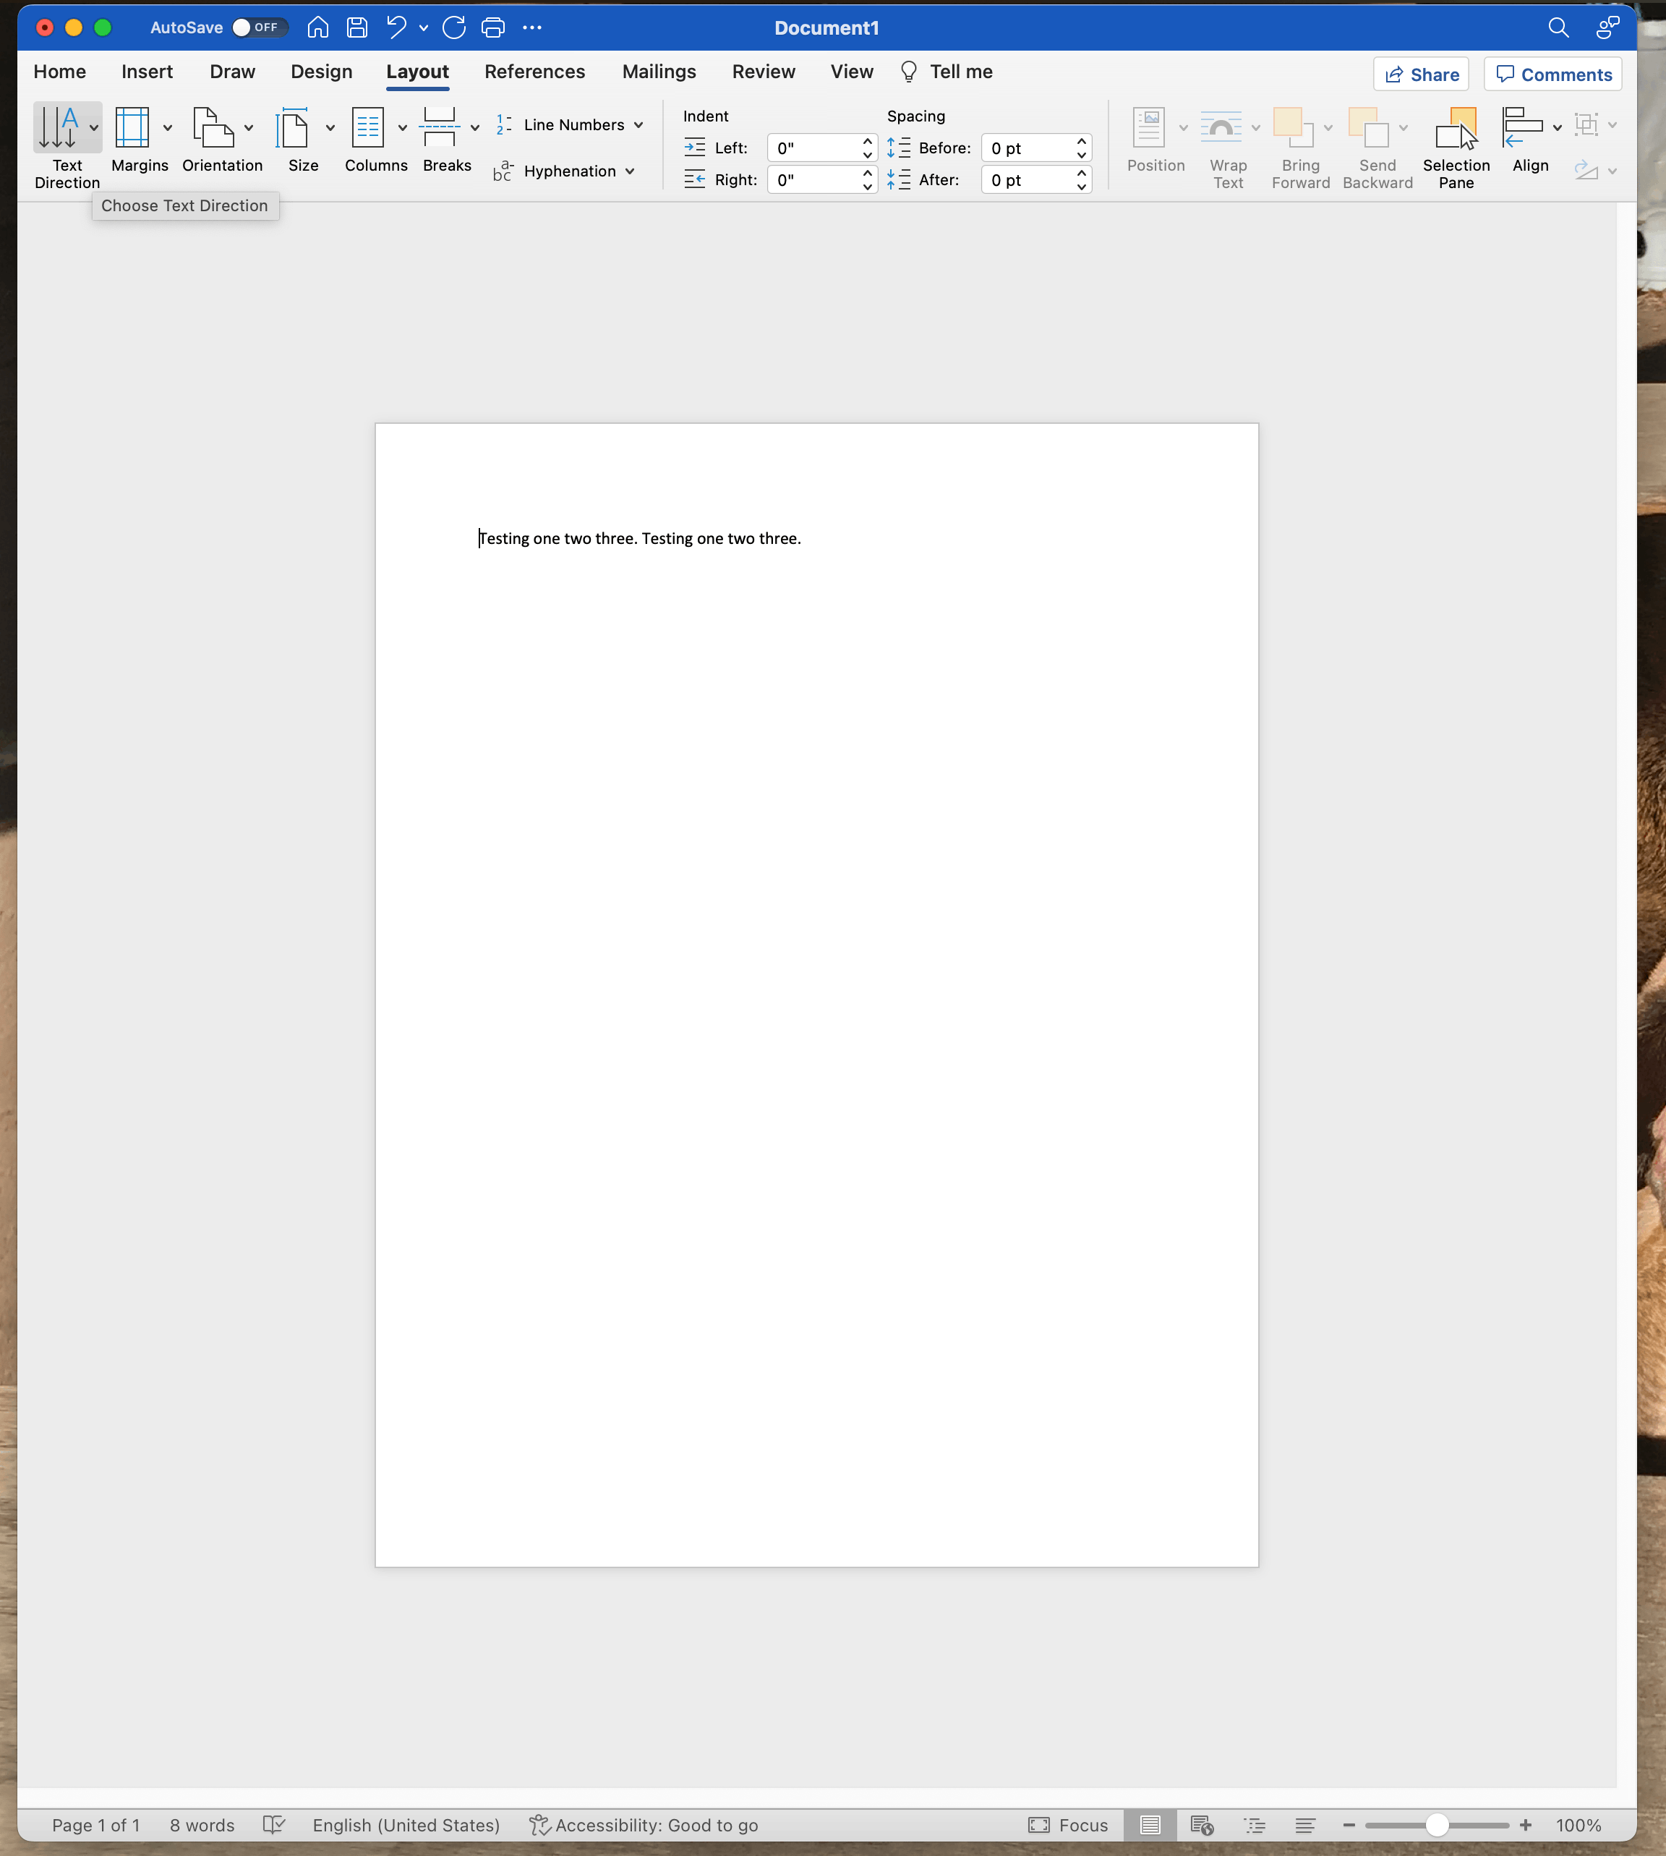Screen dimensions: 1666x1856
Task: Switch to the References tab
Action: pos(534,72)
